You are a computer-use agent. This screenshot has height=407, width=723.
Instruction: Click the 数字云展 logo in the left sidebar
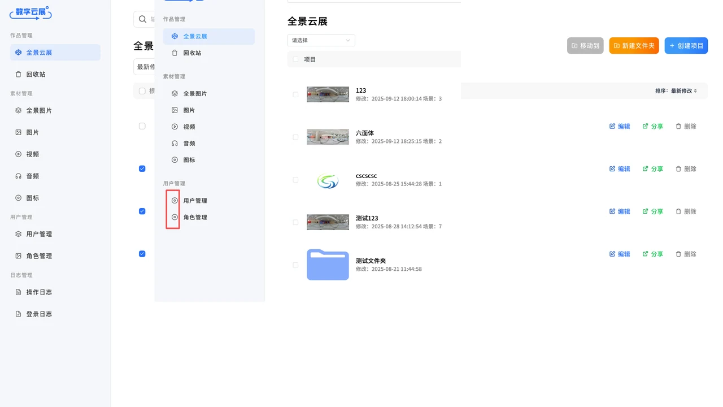(31, 12)
